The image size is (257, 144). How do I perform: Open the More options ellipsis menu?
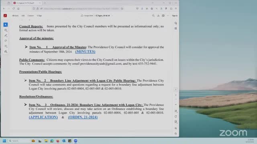168,16
